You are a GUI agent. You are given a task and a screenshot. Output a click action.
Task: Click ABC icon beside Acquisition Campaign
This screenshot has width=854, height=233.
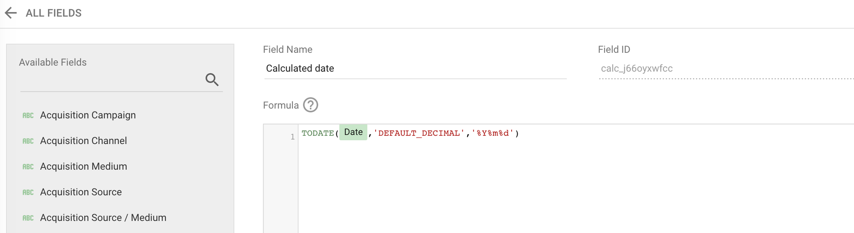point(28,115)
